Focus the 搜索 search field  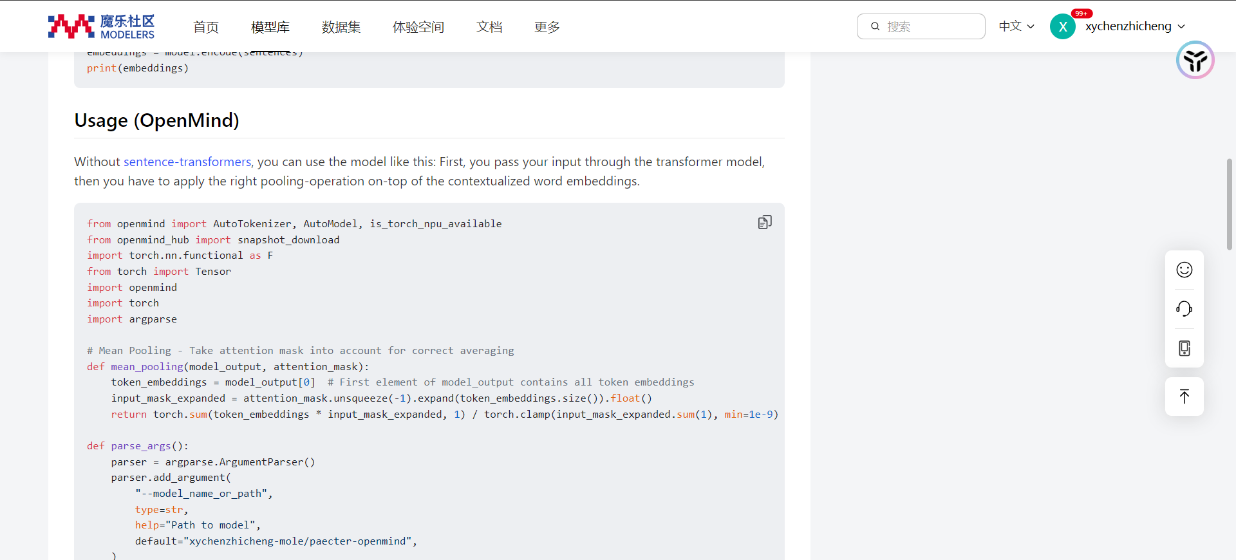coord(921,26)
